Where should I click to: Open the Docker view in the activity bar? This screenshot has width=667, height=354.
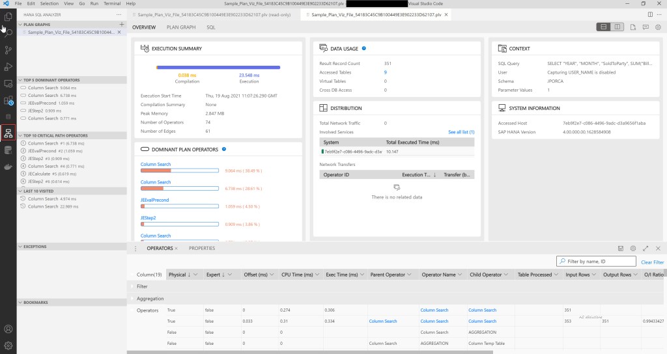pyautogui.click(x=8, y=167)
